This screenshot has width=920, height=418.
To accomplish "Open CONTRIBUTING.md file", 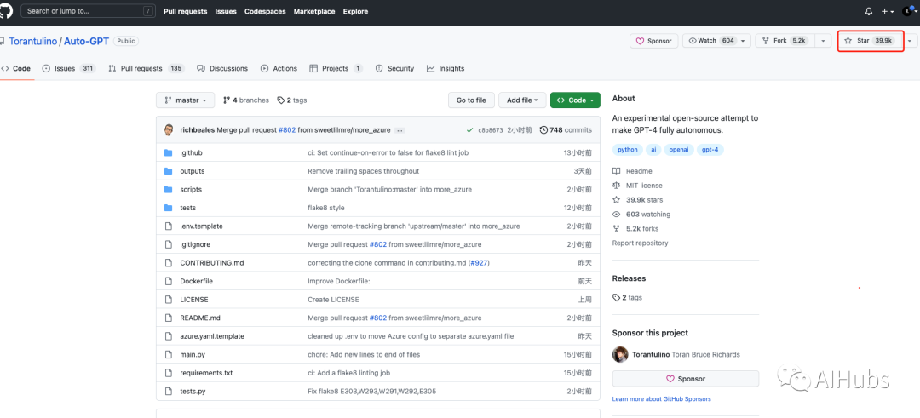I will pos(212,263).
